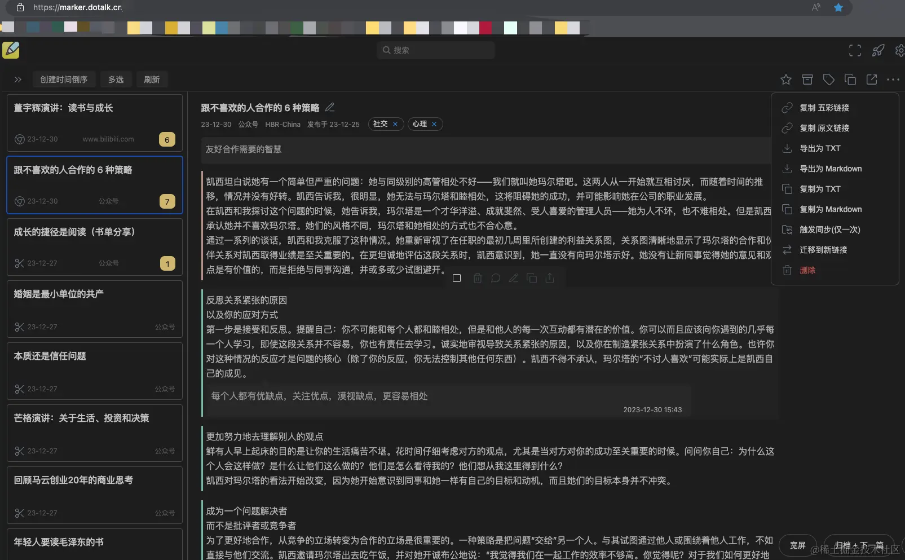Image resolution: width=905 pixels, height=560 pixels.
Task: Toggle the three-dot more menu
Action: (893, 80)
